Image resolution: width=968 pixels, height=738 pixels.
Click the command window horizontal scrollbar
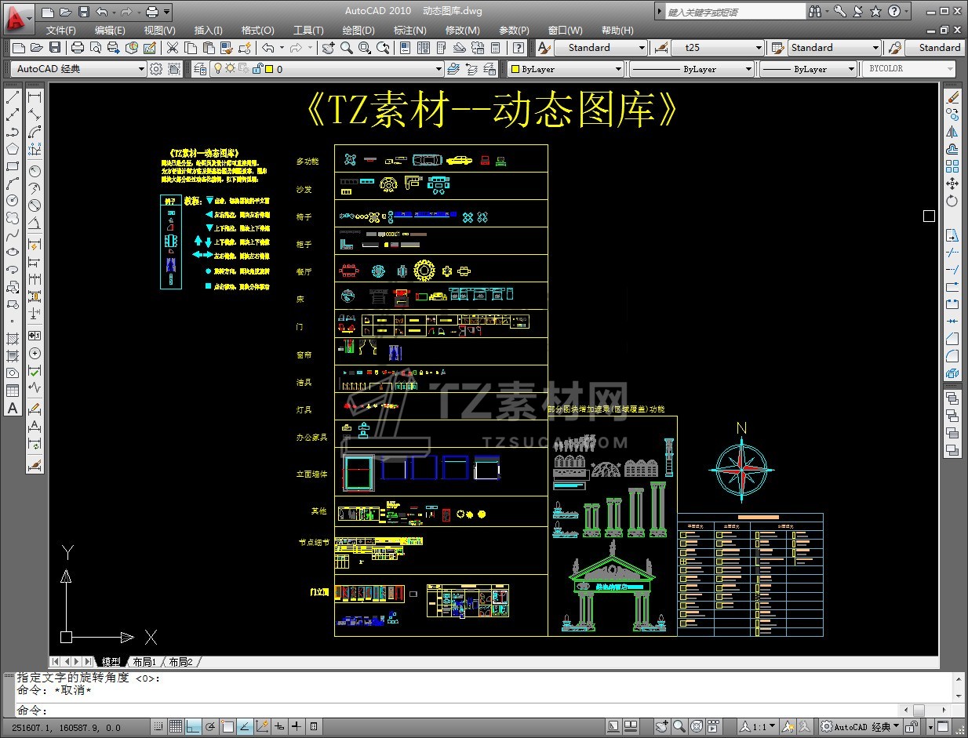pyautogui.click(x=925, y=710)
